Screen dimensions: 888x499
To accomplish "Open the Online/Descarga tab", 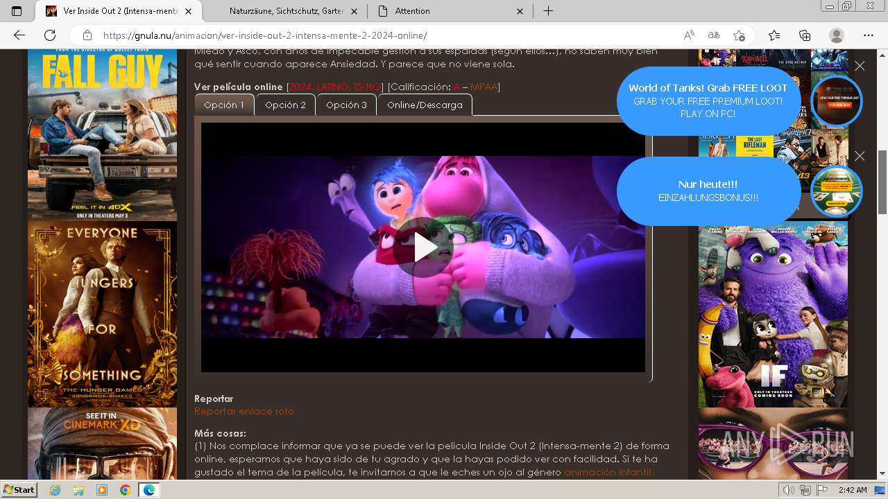I will click(425, 105).
